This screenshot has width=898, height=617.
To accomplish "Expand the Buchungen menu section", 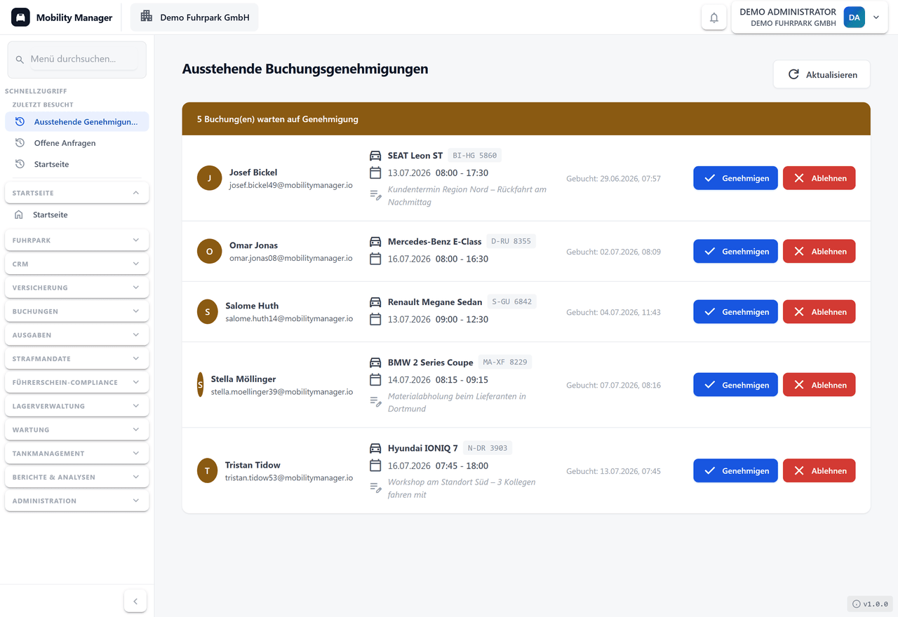I will click(x=77, y=311).
